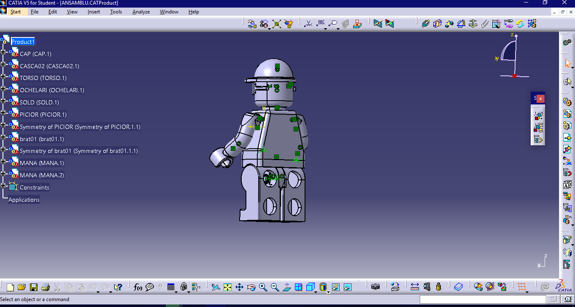Click Fit All In view icon
This screenshot has width=575, height=307.
pos(227,287)
